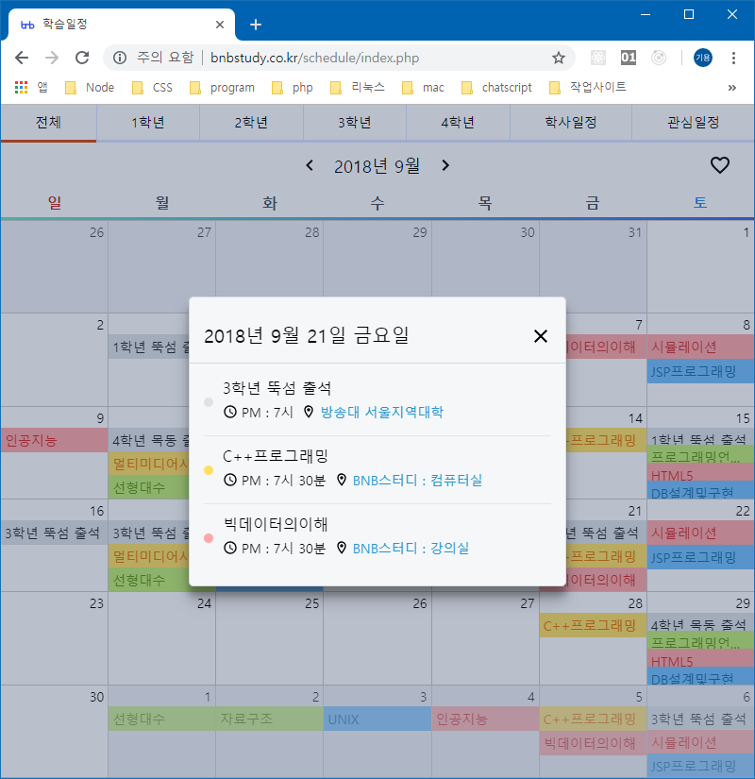The width and height of the screenshot is (755, 779).
Task: Reload the page
Action: pyautogui.click(x=82, y=58)
